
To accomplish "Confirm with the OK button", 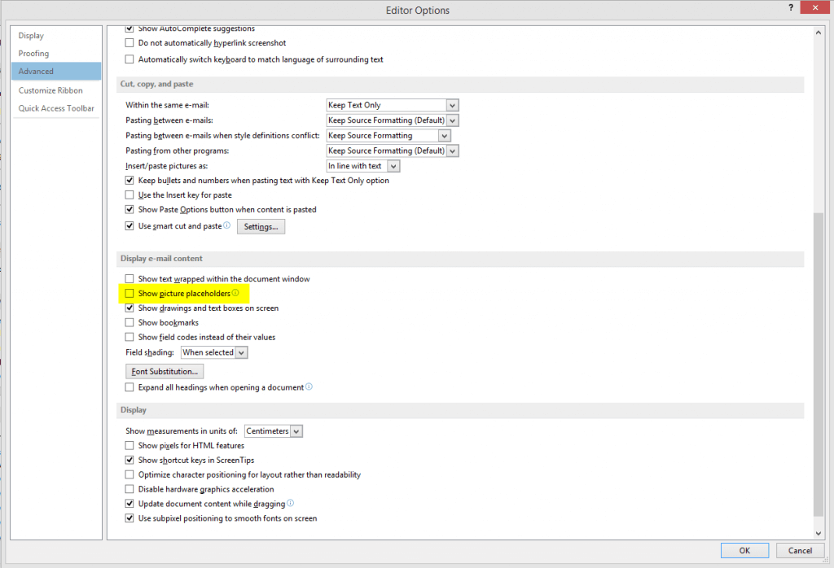I will pyautogui.click(x=744, y=550).
